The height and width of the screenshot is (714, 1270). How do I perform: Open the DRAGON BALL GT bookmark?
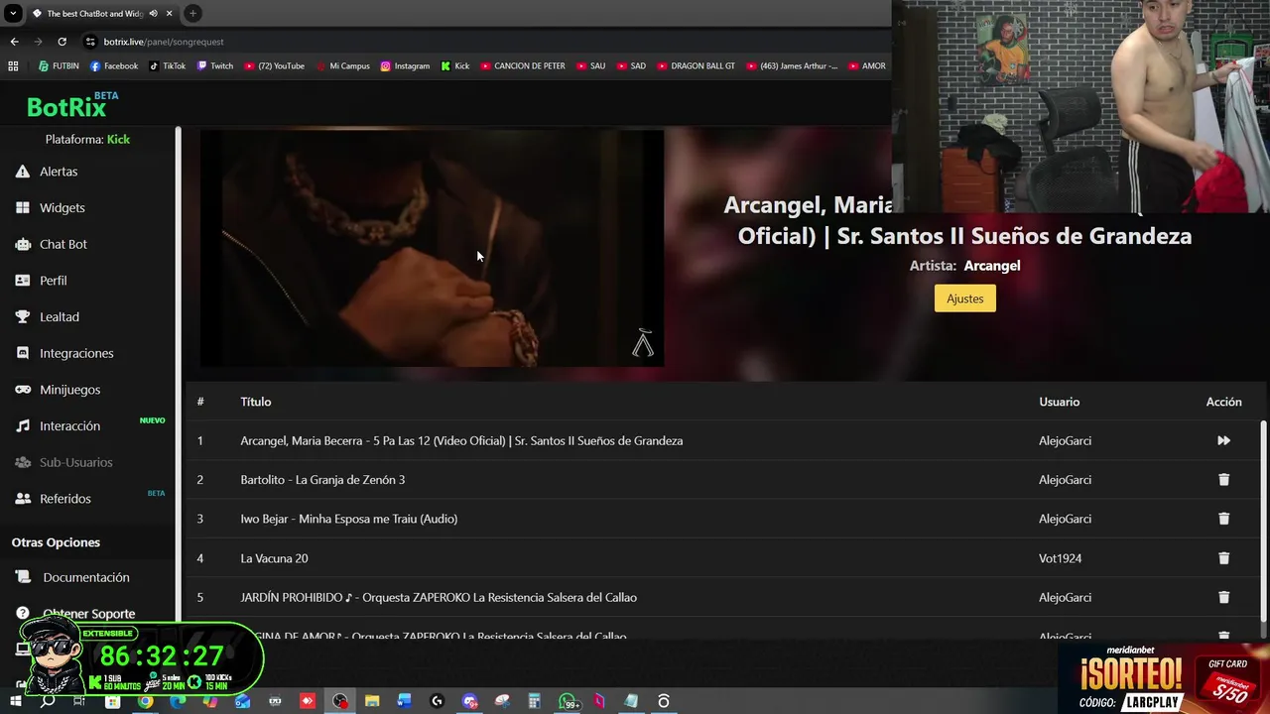pos(696,66)
